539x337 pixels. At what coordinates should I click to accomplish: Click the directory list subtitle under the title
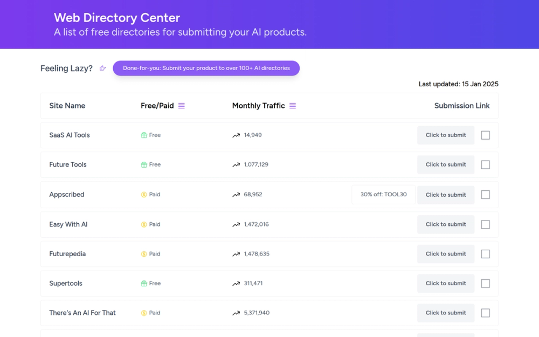pyautogui.click(x=180, y=32)
